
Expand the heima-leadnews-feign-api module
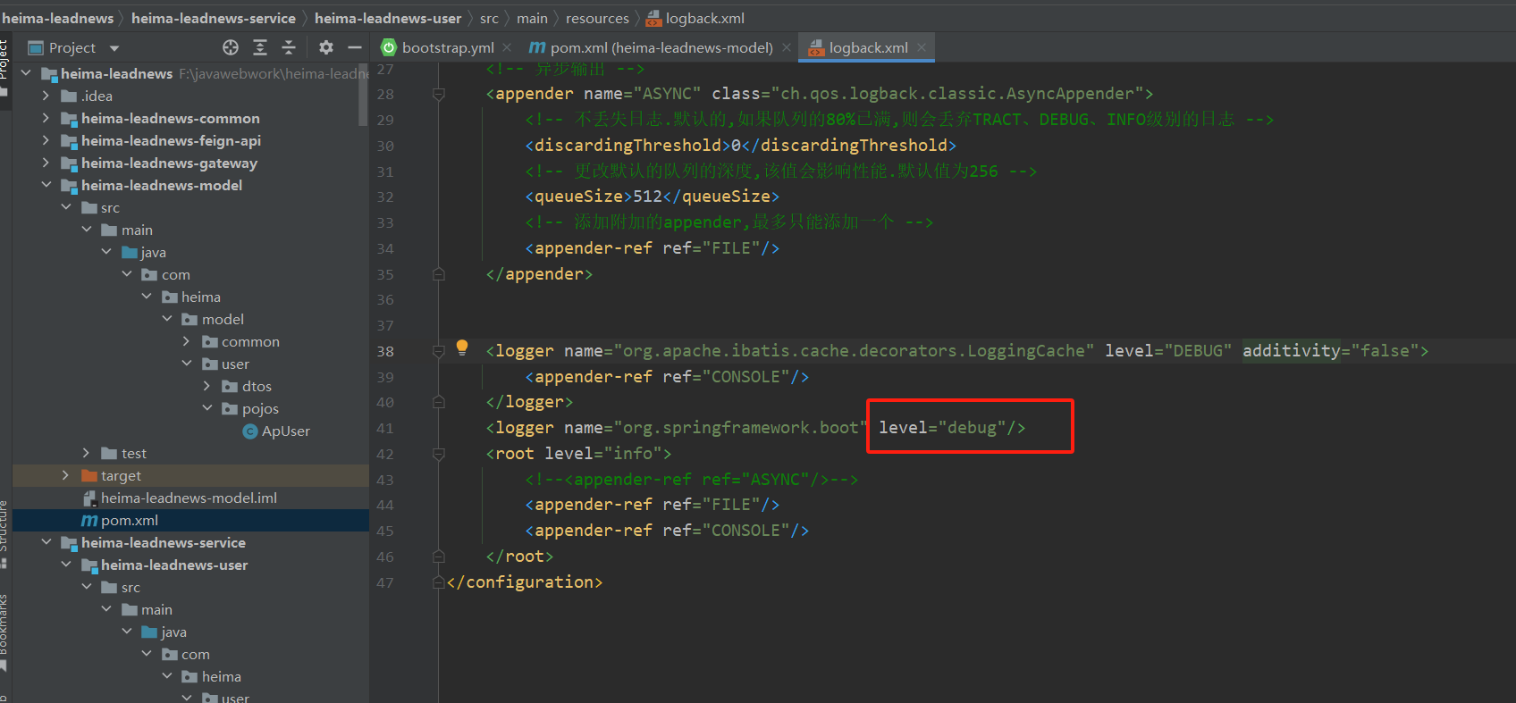[x=46, y=140]
